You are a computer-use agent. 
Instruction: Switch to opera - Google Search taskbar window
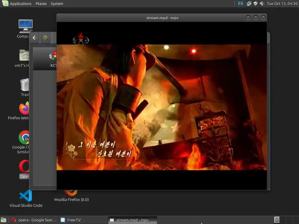tap(34, 220)
